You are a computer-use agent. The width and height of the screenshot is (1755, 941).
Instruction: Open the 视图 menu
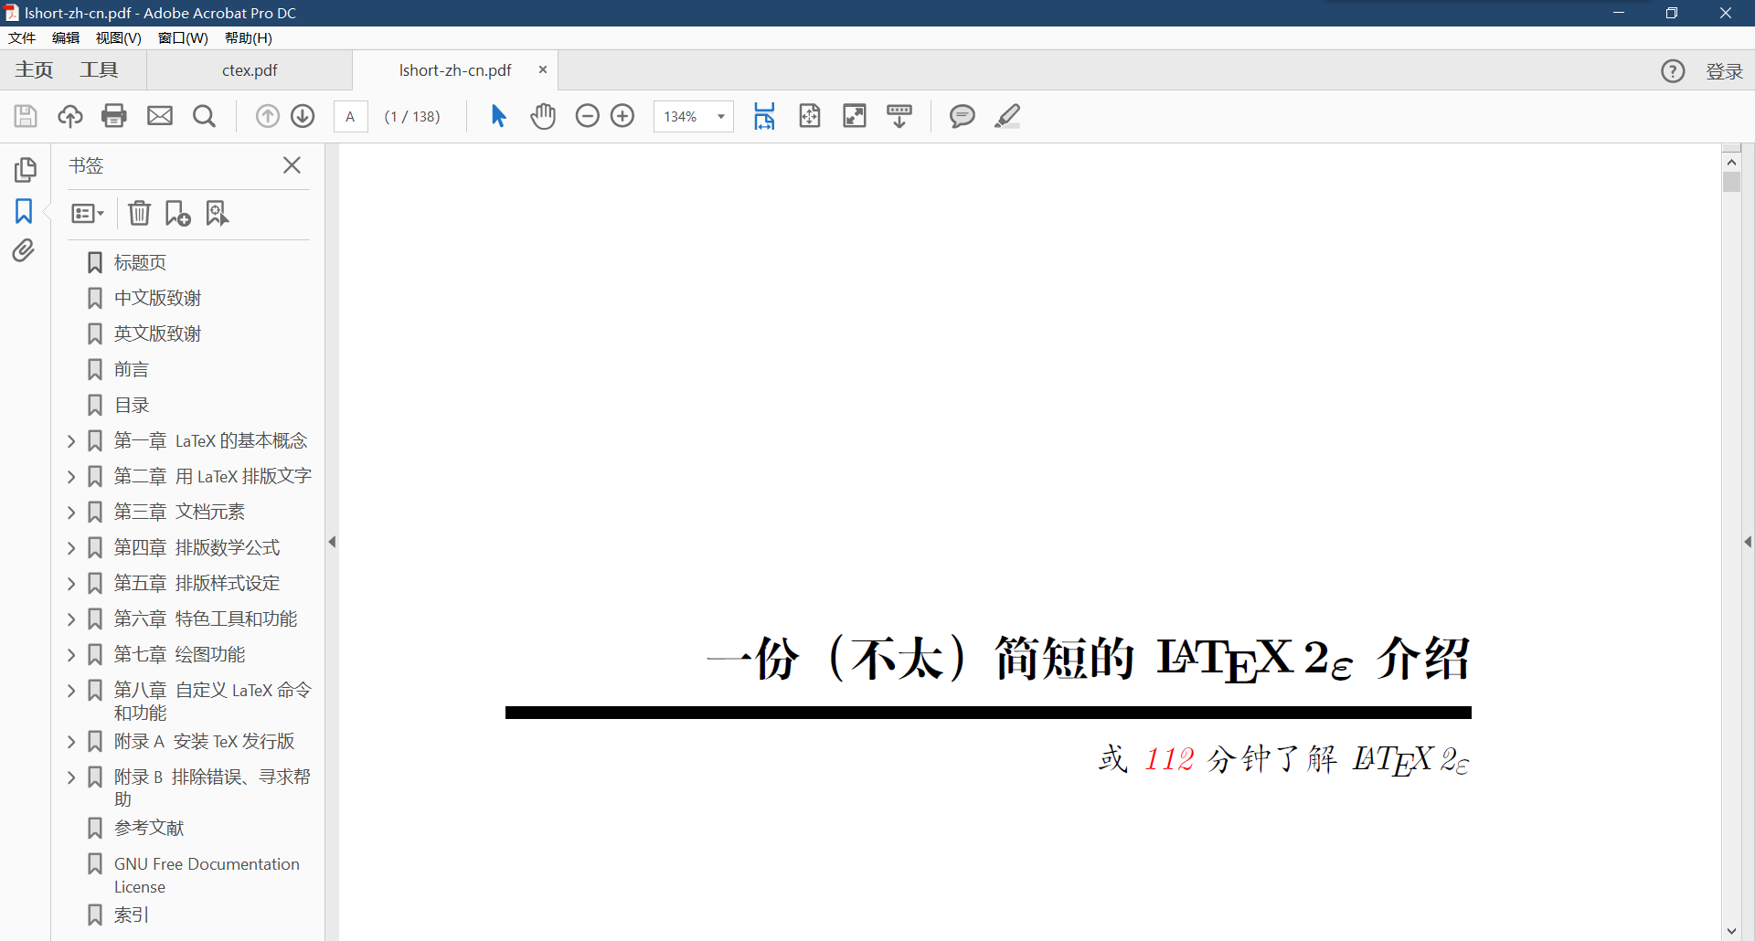tap(117, 37)
